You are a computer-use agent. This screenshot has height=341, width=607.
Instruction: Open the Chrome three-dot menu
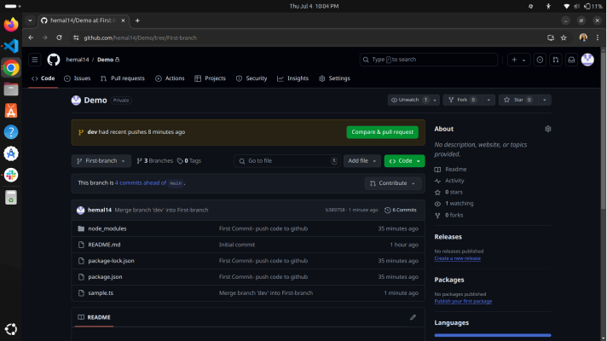598,38
